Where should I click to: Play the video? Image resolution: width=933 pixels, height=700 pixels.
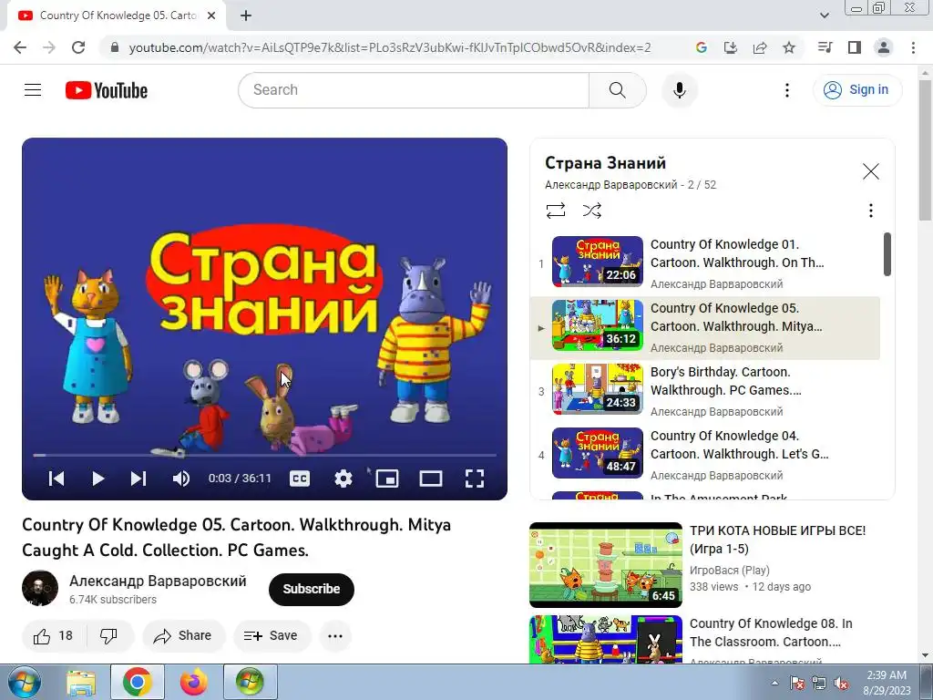click(98, 479)
